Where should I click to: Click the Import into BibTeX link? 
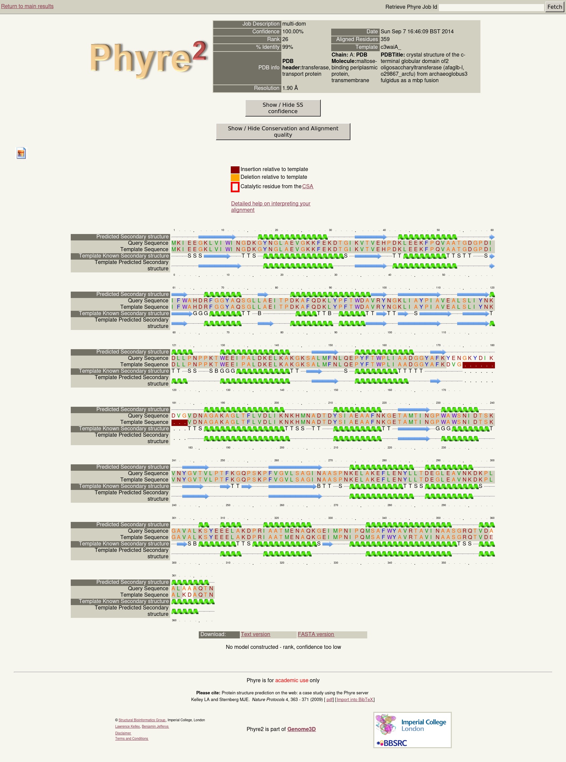[x=355, y=700]
